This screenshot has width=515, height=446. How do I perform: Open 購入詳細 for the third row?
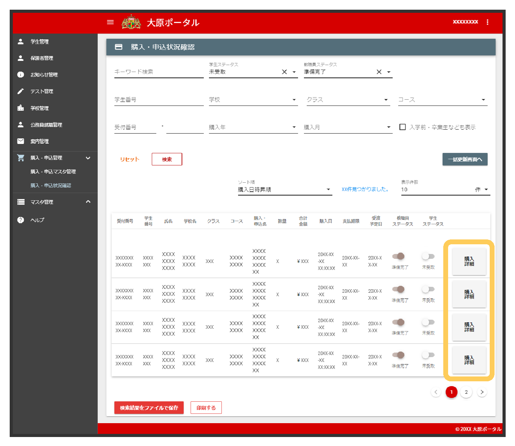tap(469, 327)
